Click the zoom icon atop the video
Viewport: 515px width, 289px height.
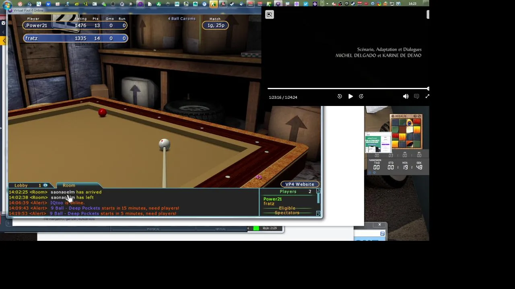coord(270,15)
